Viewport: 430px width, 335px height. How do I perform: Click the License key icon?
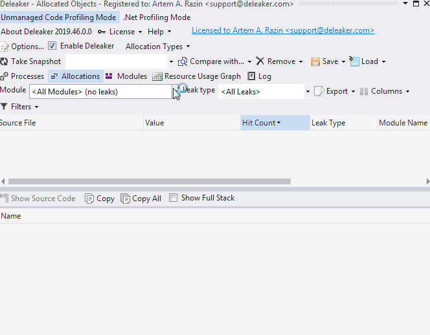(102, 32)
